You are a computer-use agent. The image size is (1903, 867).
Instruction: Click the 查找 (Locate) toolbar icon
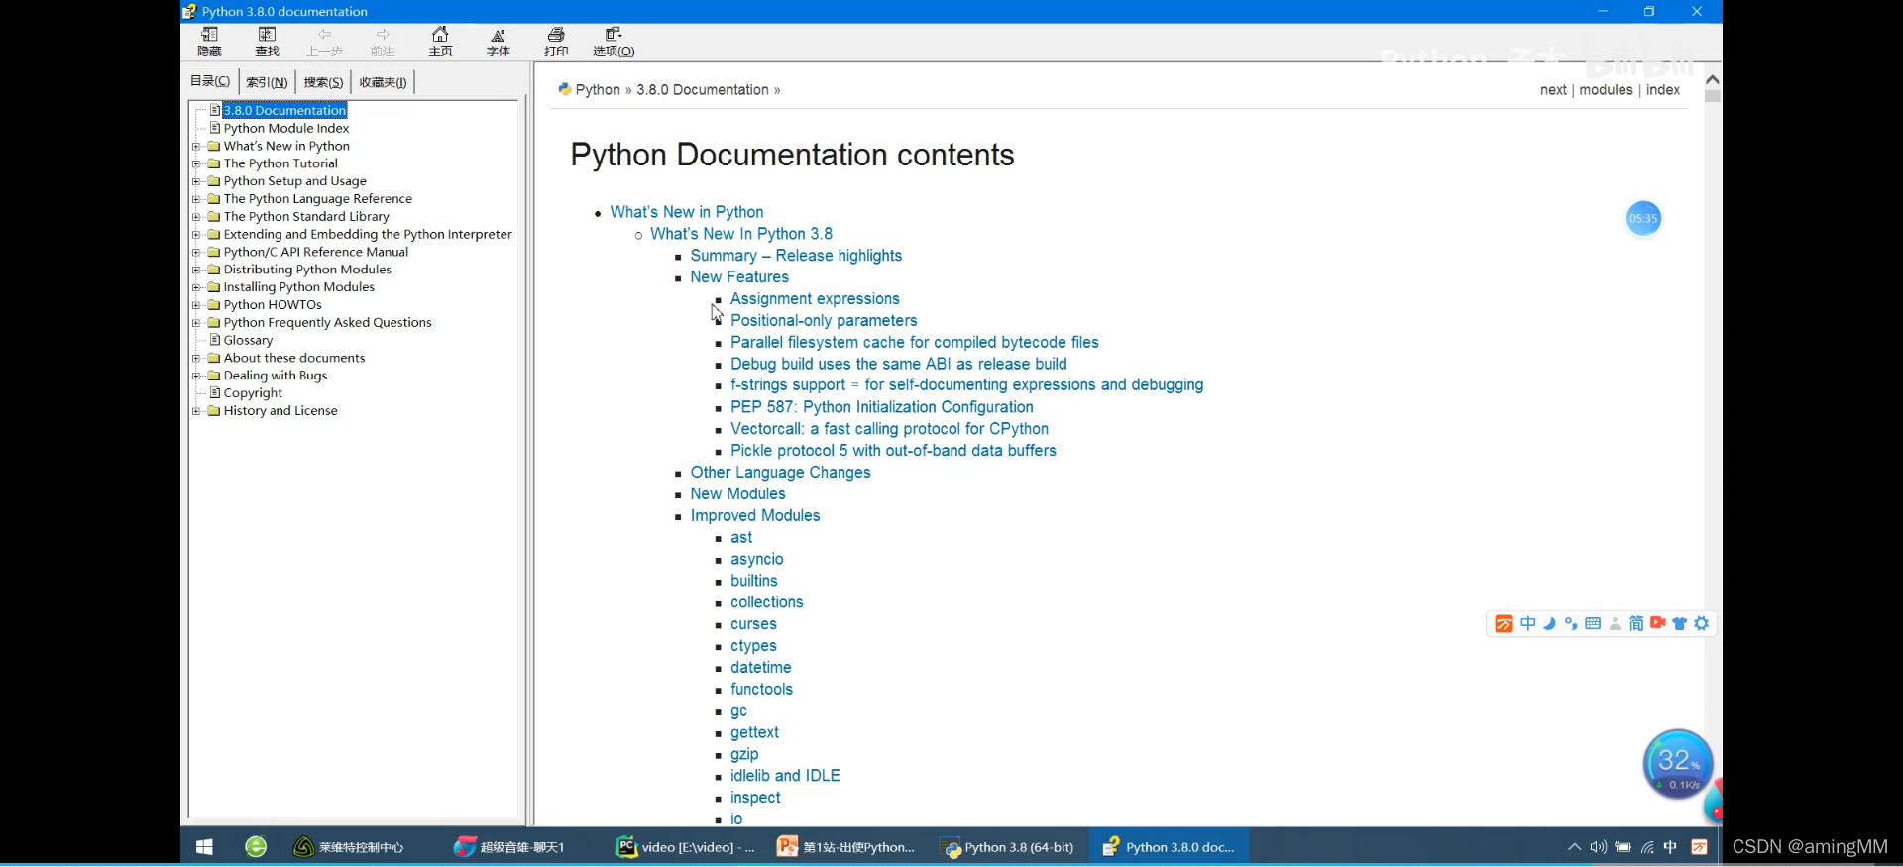tap(268, 42)
